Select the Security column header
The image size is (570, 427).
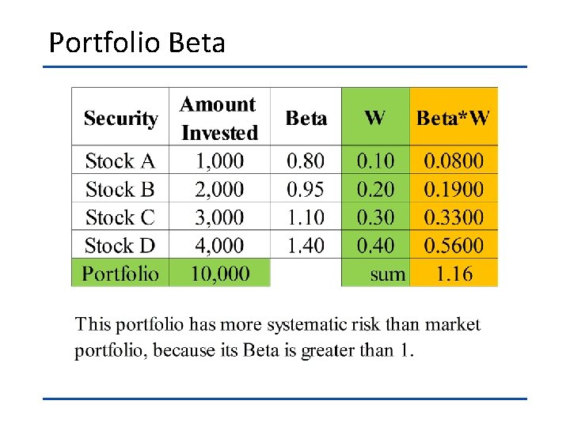[x=120, y=116]
